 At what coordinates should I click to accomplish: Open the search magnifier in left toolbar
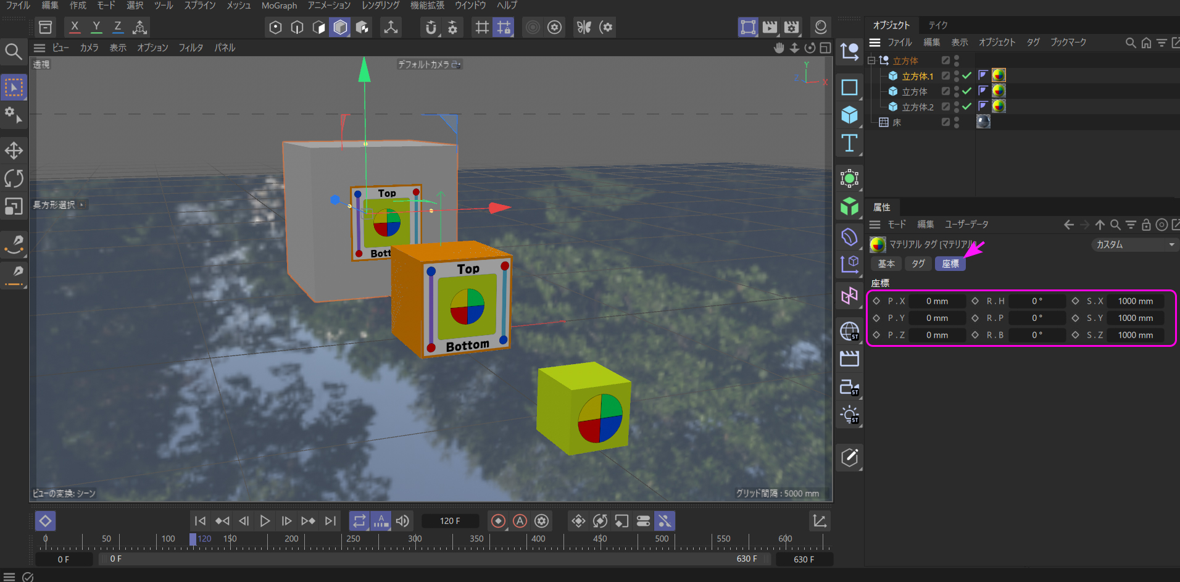pyautogui.click(x=13, y=51)
